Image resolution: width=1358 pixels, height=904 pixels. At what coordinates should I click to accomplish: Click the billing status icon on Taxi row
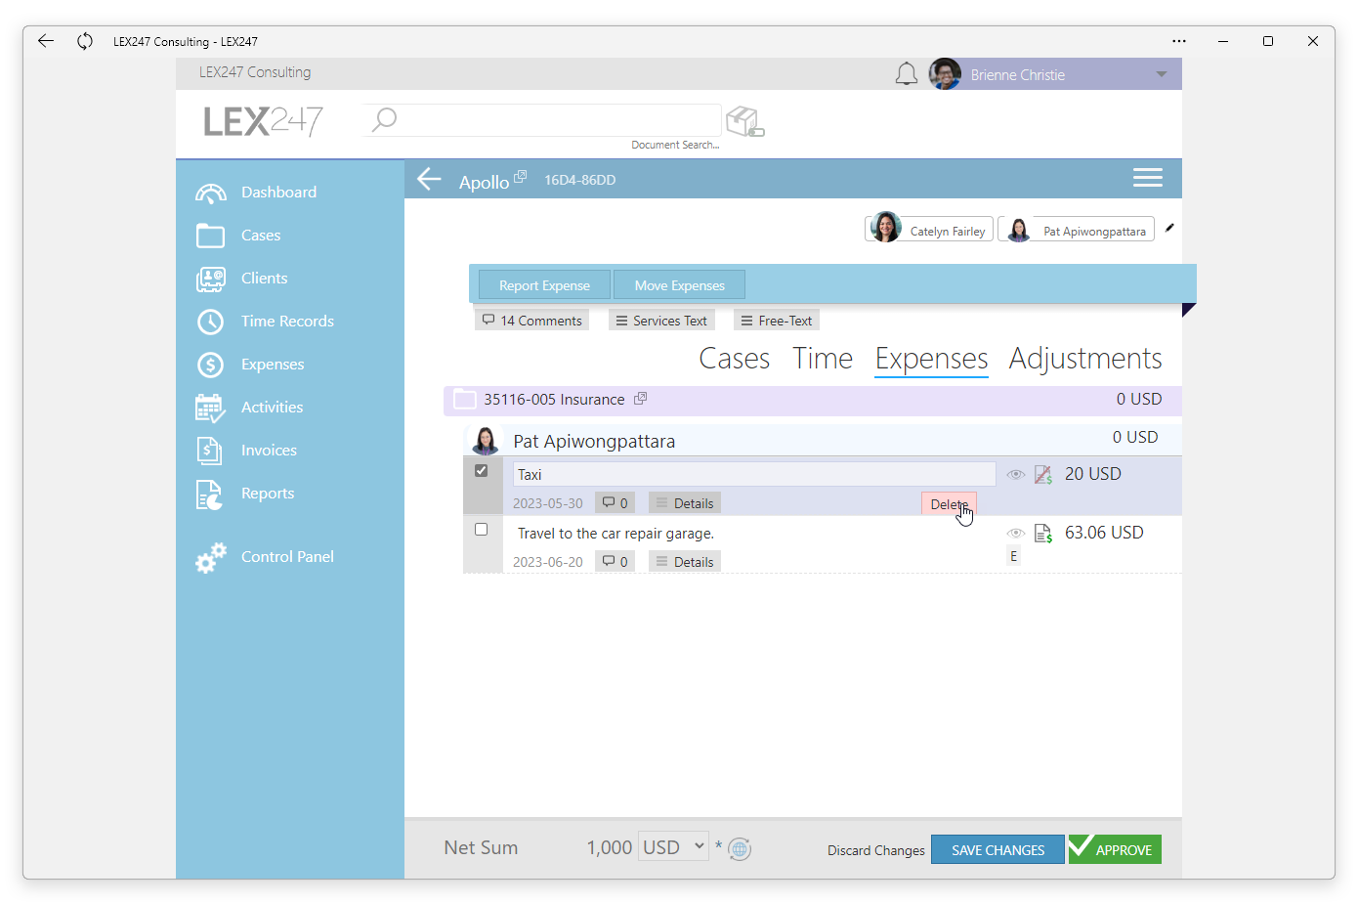1043,475
